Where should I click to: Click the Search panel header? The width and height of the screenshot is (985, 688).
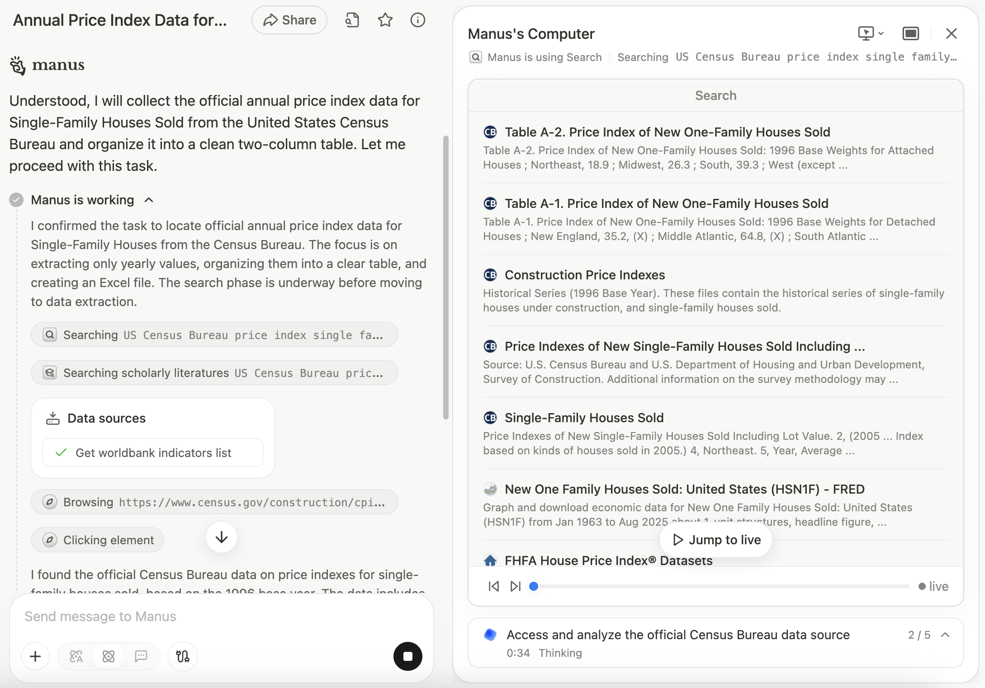[716, 95]
